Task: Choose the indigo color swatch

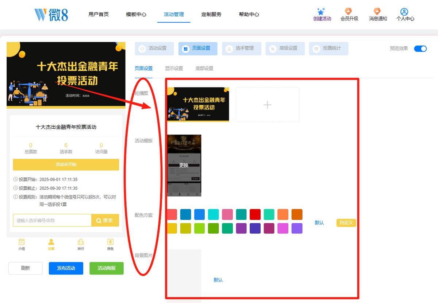Action: click(255, 228)
